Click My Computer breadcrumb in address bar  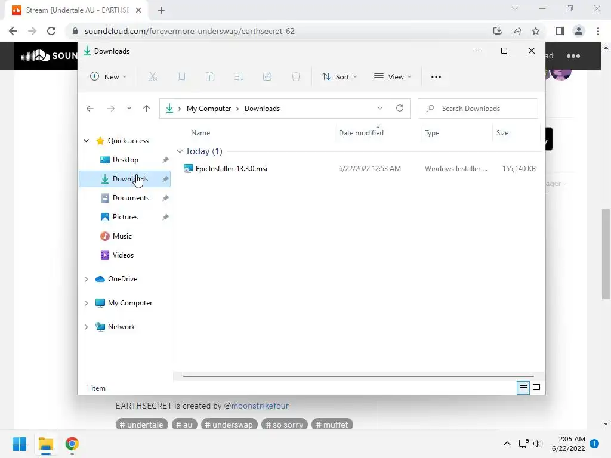pyautogui.click(x=209, y=109)
